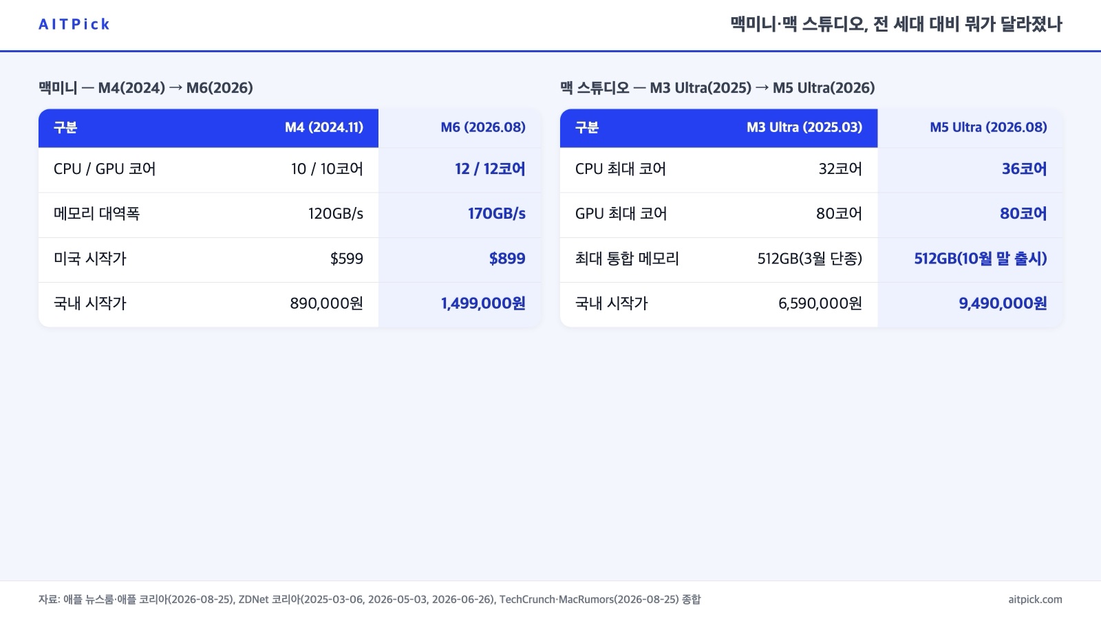
Task: Select the '512GB(10월 말 출시)' cell
Action: click(981, 259)
